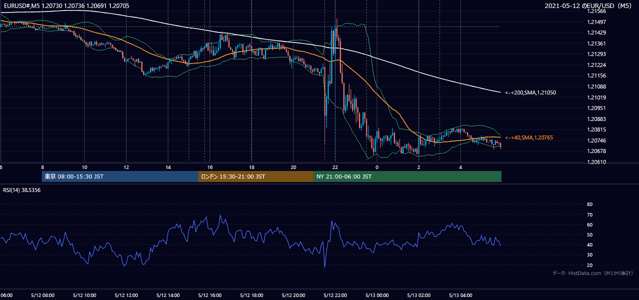Click price level 1.21293 on axis
Viewport: 639px width, 300px height.
596,54
